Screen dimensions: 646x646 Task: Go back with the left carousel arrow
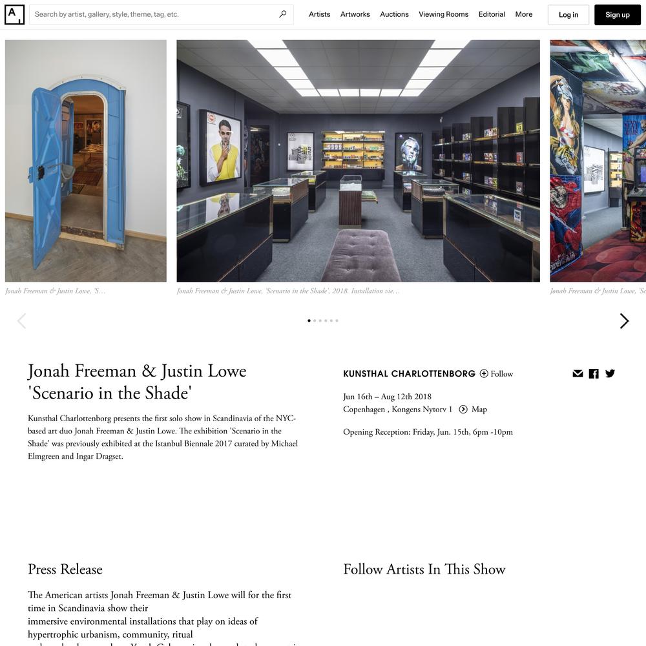[x=22, y=321]
